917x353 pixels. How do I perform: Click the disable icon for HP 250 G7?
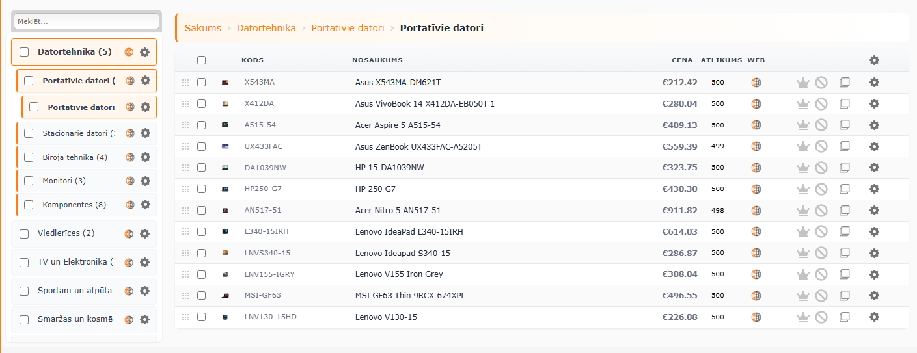point(821,189)
